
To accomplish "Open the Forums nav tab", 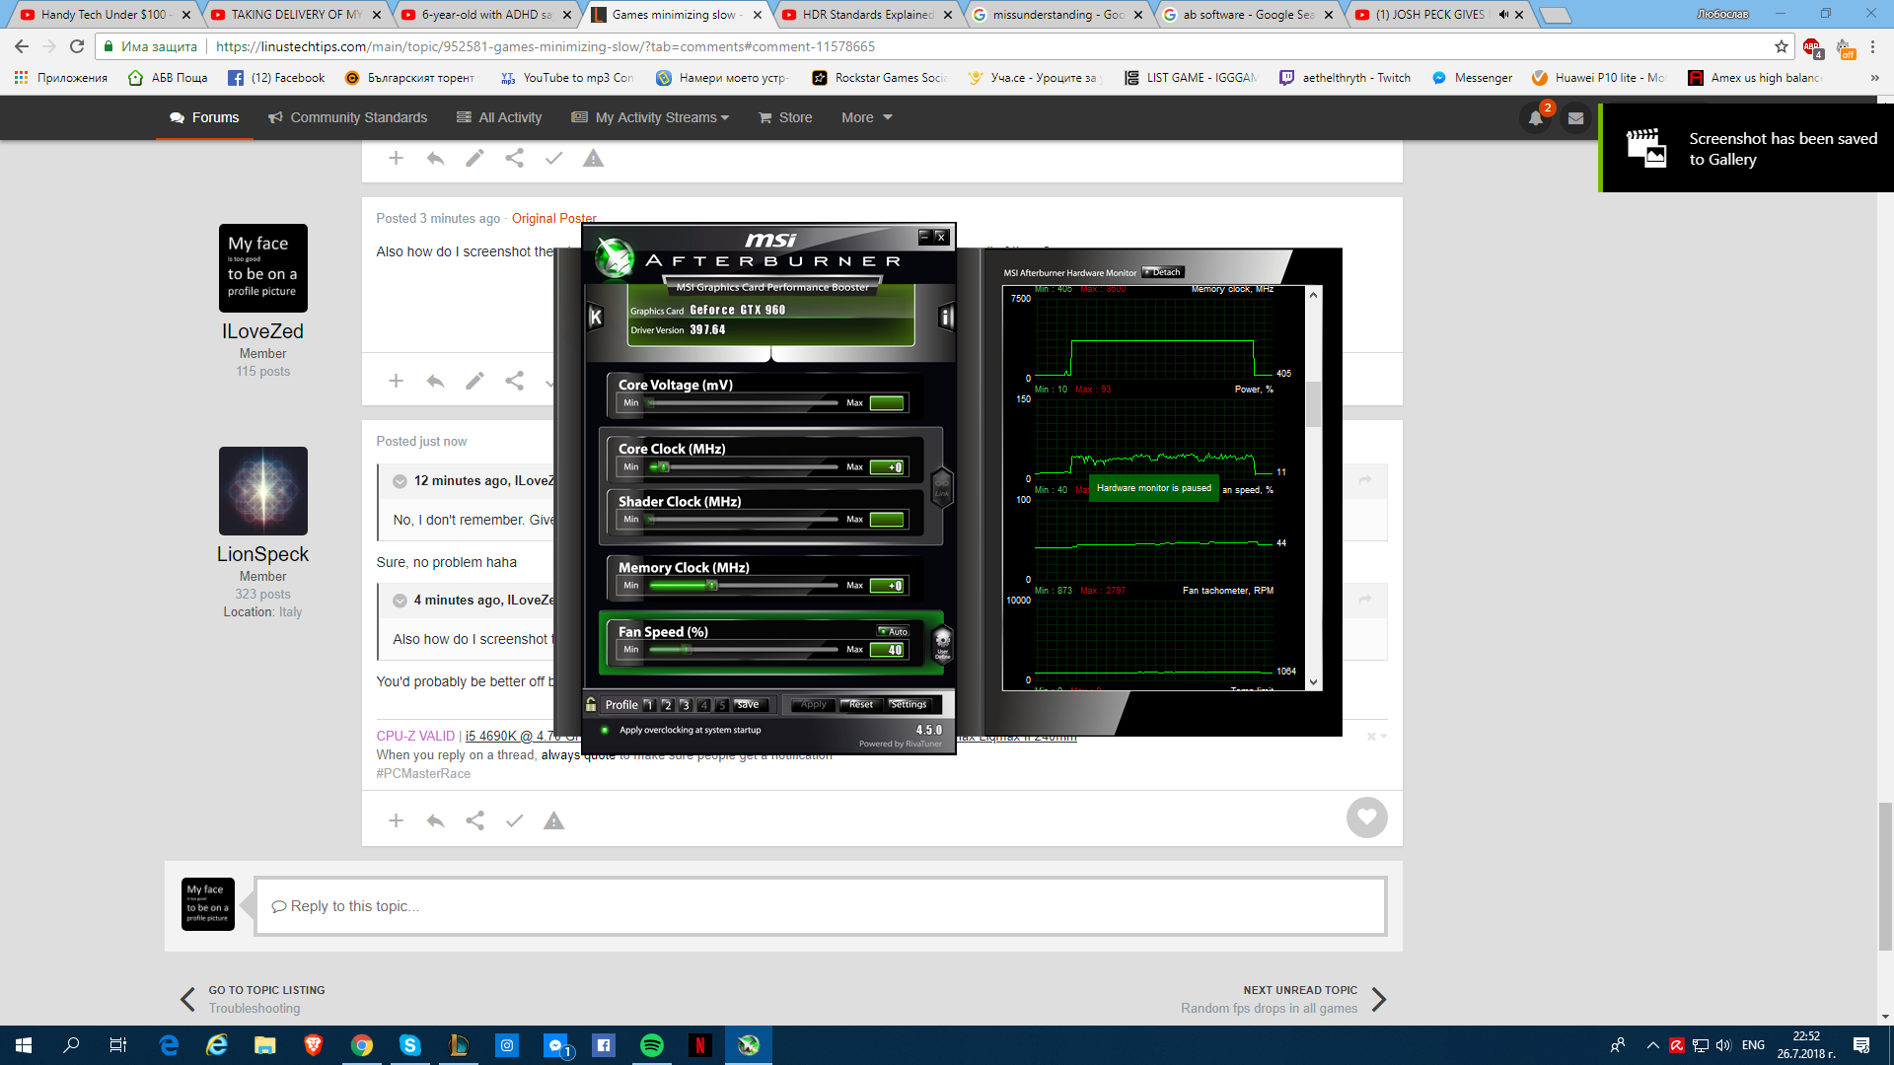I will [204, 117].
